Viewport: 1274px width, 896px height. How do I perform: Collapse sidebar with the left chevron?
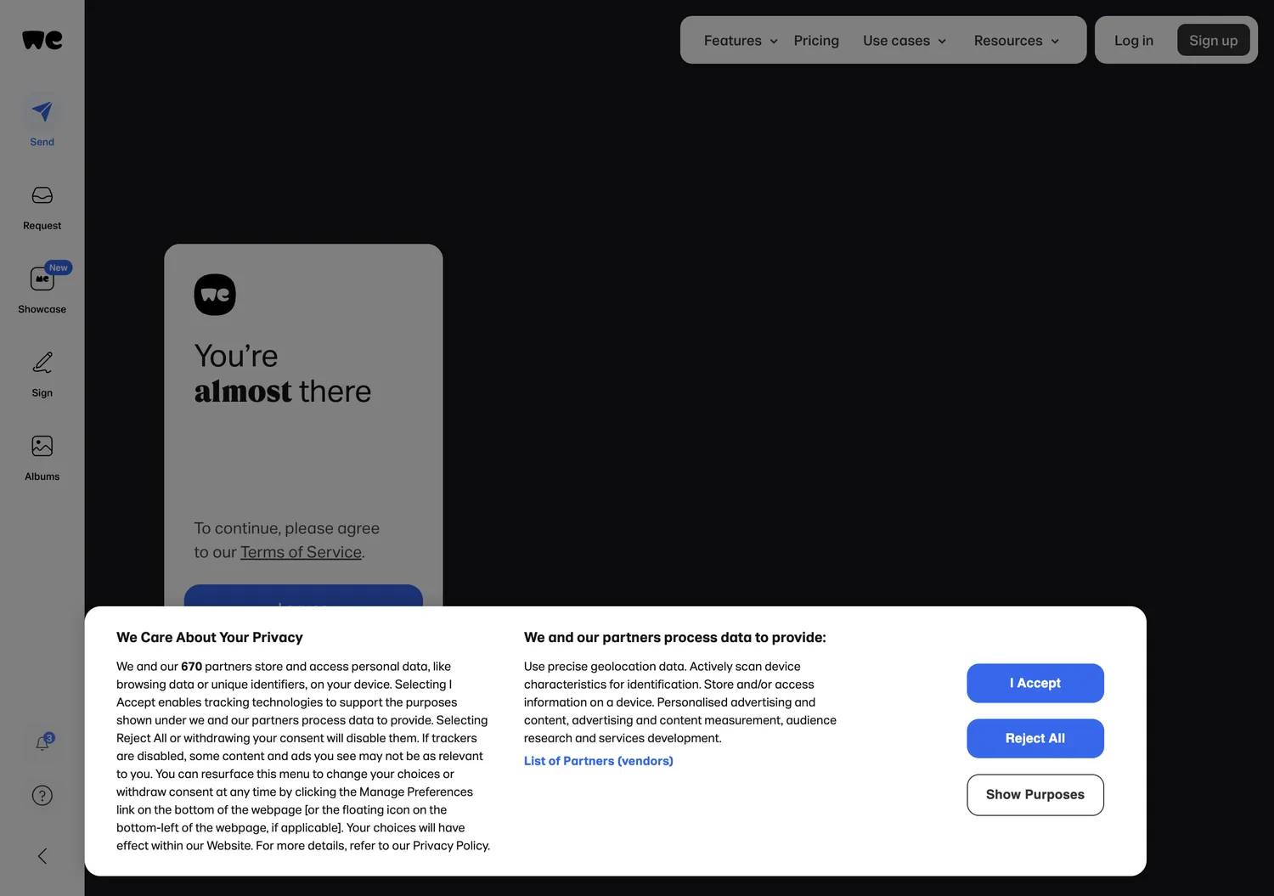pyautogui.click(x=42, y=856)
